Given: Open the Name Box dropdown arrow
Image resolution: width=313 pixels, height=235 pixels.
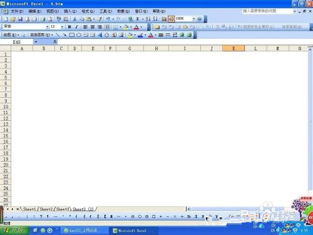Looking at the screenshot, I should click(36, 42).
